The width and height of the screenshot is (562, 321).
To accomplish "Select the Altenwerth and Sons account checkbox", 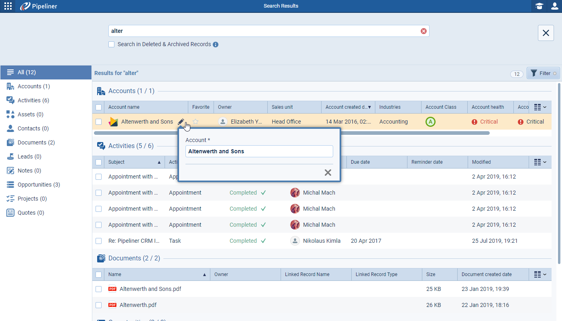I will [99, 122].
